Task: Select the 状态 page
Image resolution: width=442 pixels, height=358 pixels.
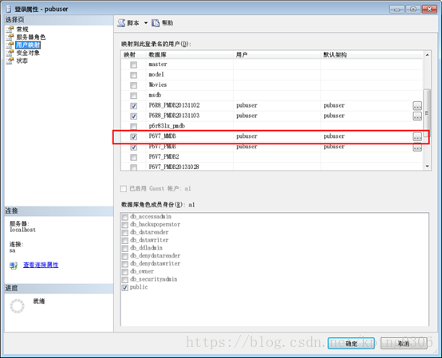Action: click(22, 61)
